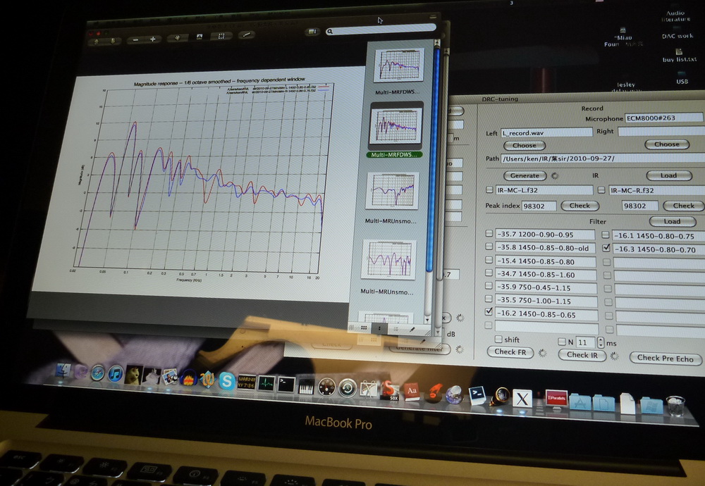The image size is (705, 486).
Task: Click the Annotate tool in Preview toolbar
Action: 246,34
